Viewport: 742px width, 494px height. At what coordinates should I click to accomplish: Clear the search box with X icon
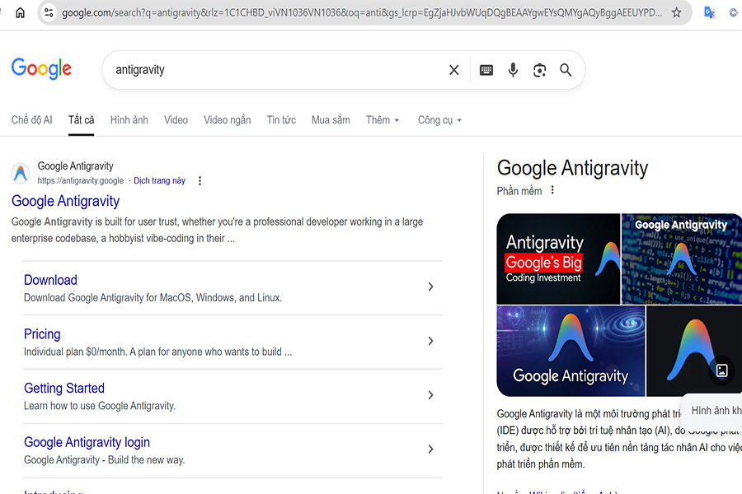pyautogui.click(x=453, y=70)
